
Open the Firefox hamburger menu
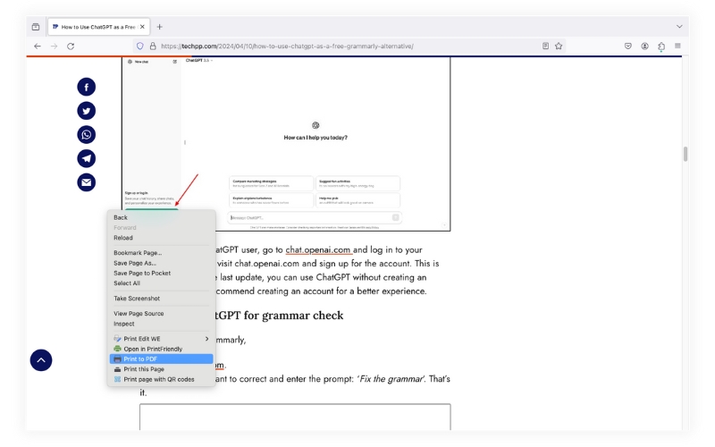pyautogui.click(x=677, y=46)
